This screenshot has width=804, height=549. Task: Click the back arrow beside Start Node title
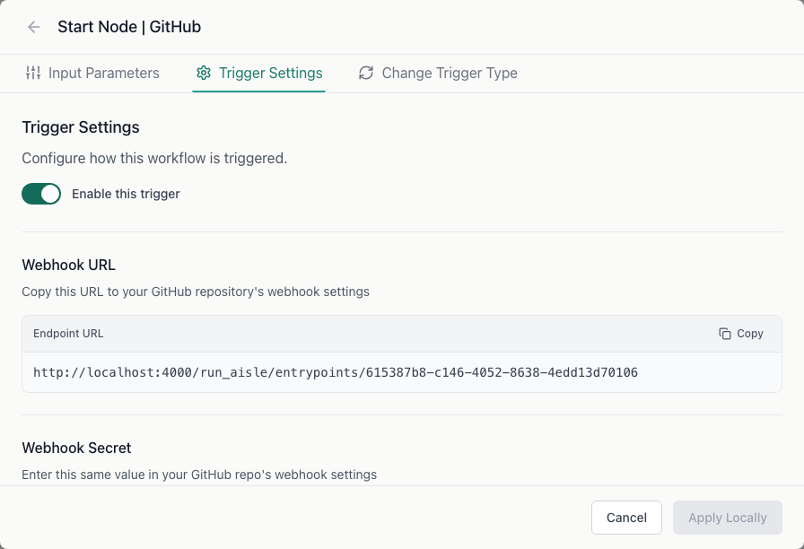click(33, 27)
